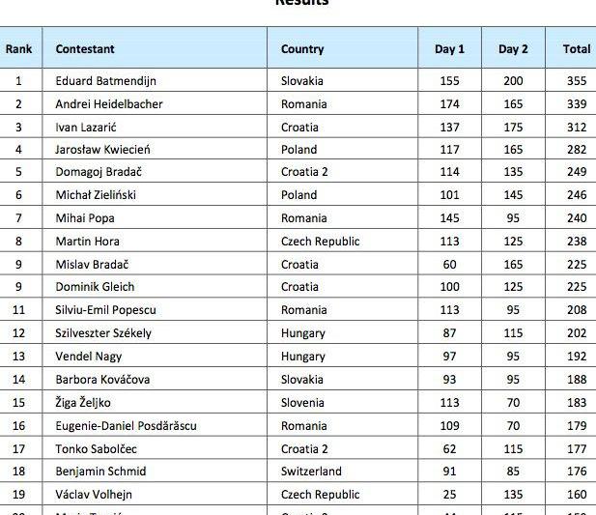Click the name Ivan Lazarić

[89, 127]
